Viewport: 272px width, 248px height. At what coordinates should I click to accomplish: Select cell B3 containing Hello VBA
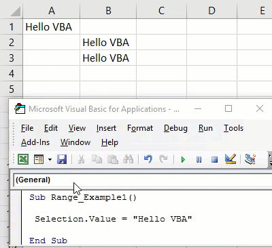click(x=108, y=58)
